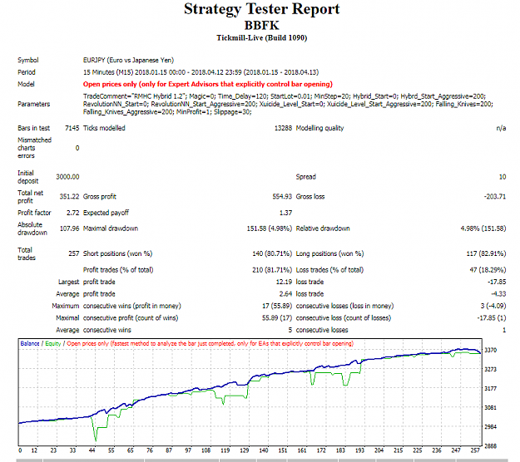The height and width of the screenshot is (462, 520).
Task: Select the 'BBFK' heading
Action: pyautogui.click(x=261, y=26)
